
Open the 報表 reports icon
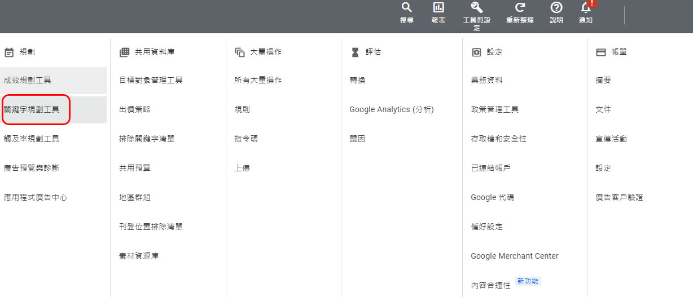438,8
